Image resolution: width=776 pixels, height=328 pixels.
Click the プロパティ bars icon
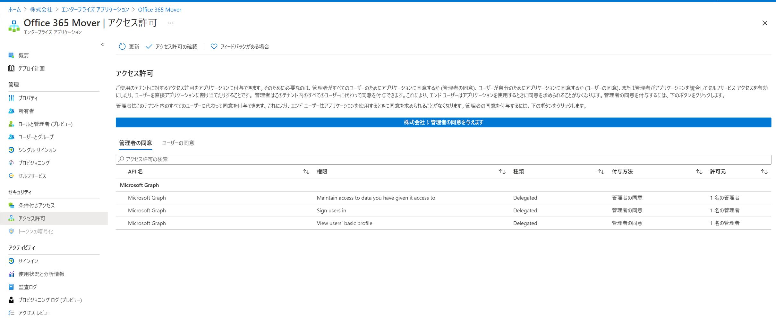coord(11,98)
